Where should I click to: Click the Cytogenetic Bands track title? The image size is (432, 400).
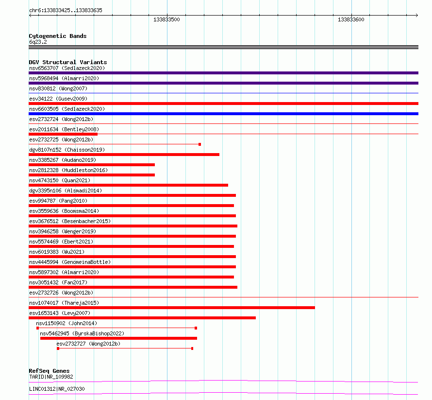coord(58,36)
